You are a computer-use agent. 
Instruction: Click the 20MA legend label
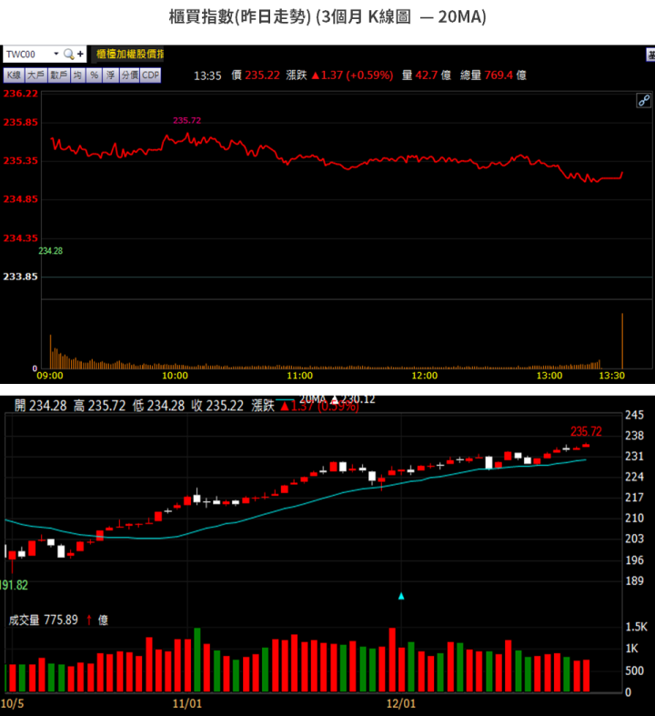(313, 399)
